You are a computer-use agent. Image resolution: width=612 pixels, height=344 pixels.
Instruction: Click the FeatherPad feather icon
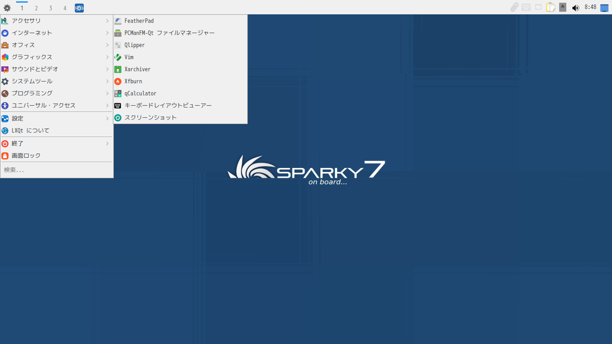click(118, 21)
